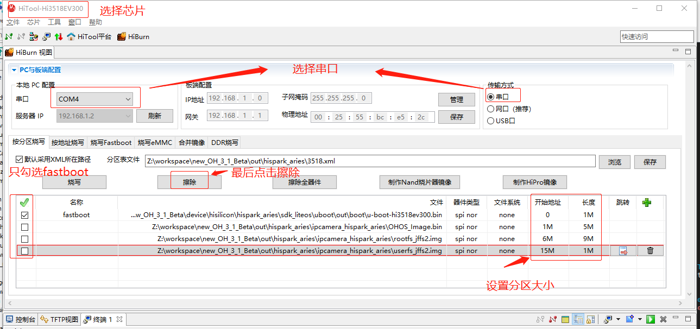Click the jump icon in userfs row

pos(623,251)
